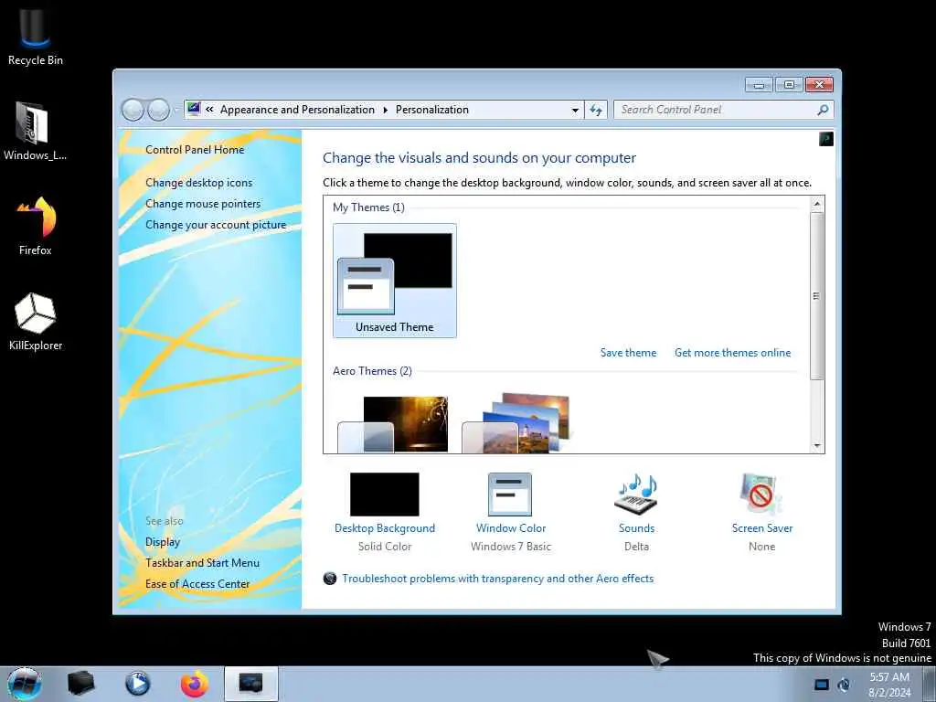Click the forward navigation button

click(x=158, y=110)
